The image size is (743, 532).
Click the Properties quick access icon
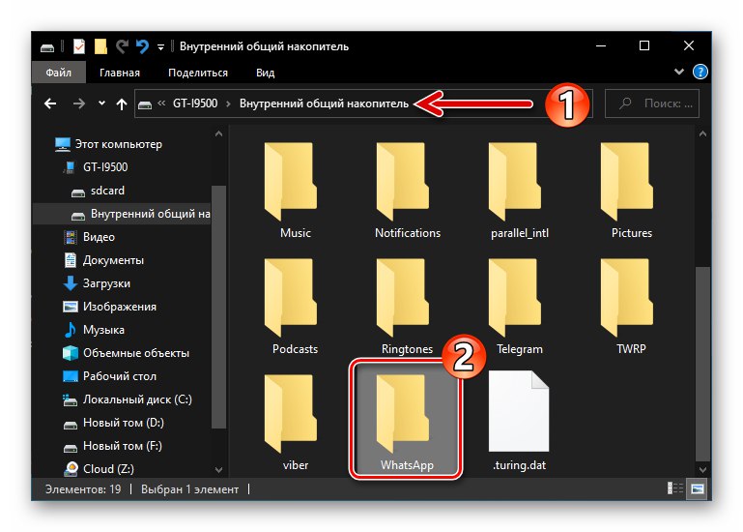pos(79,46)
